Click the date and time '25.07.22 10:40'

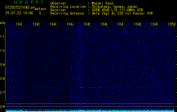(19, 13)
